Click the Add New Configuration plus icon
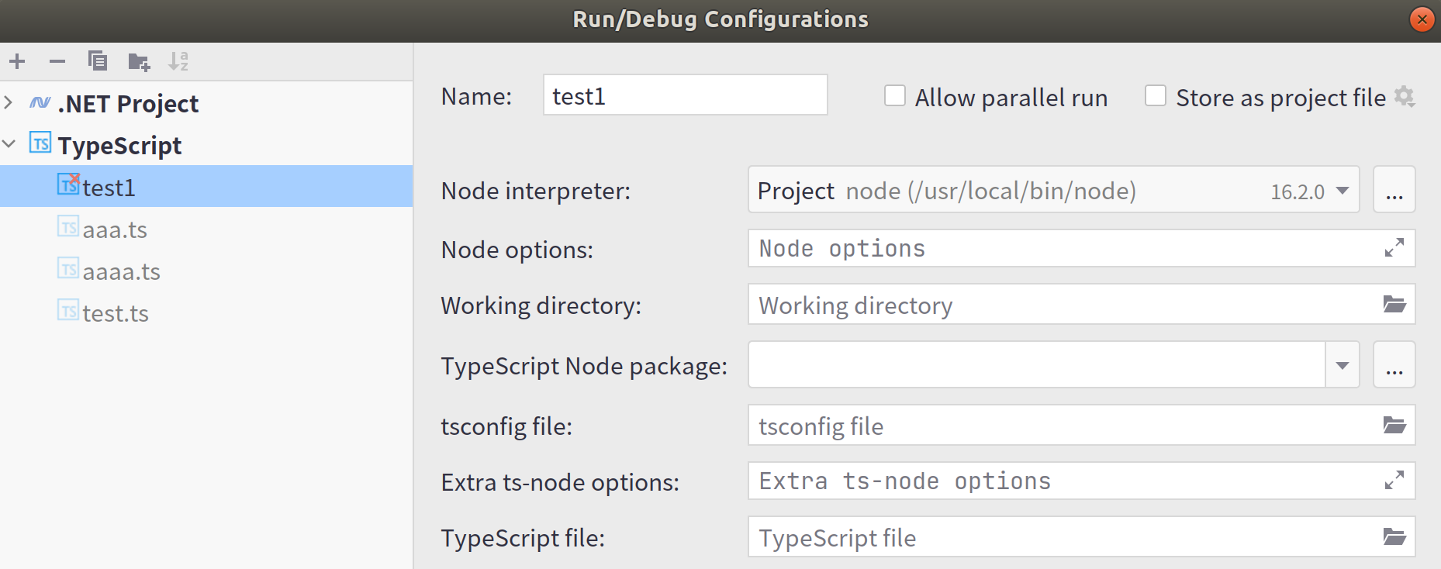This screenshot has height=569, width=1441. pyautogui.click(x=17, y=61)
